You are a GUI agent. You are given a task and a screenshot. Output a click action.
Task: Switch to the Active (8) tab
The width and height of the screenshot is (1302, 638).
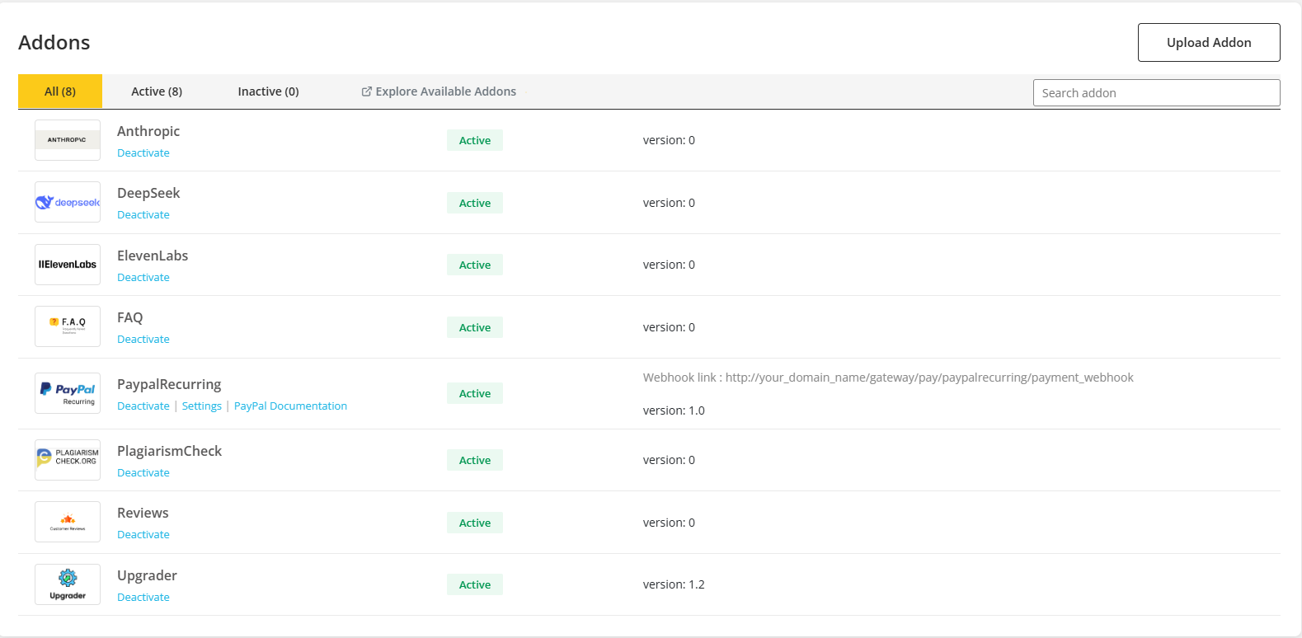pos(157,91)
